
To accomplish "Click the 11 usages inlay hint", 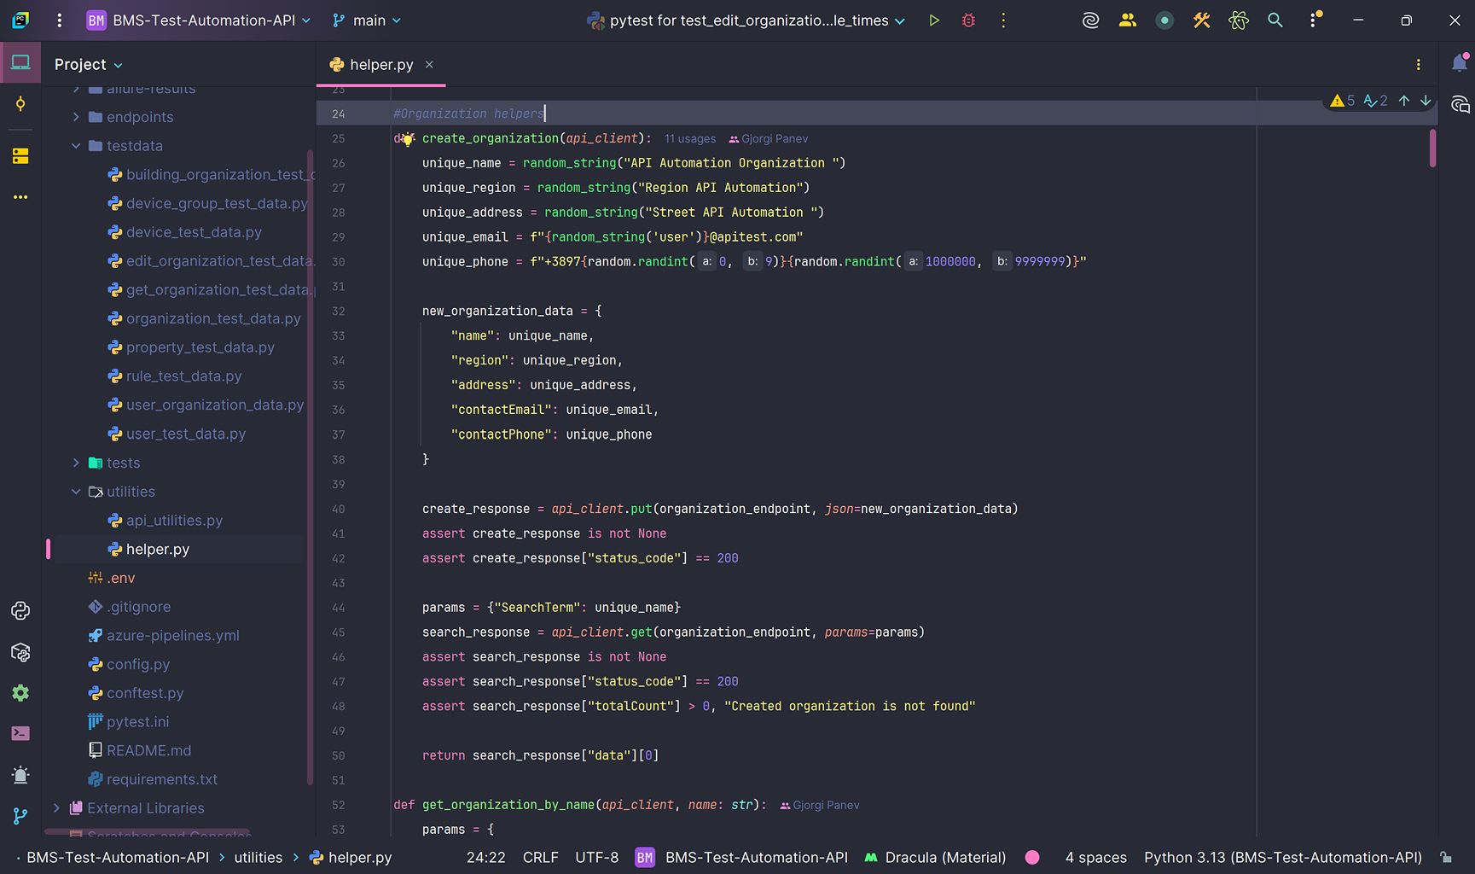I will [x=689, y=138].
